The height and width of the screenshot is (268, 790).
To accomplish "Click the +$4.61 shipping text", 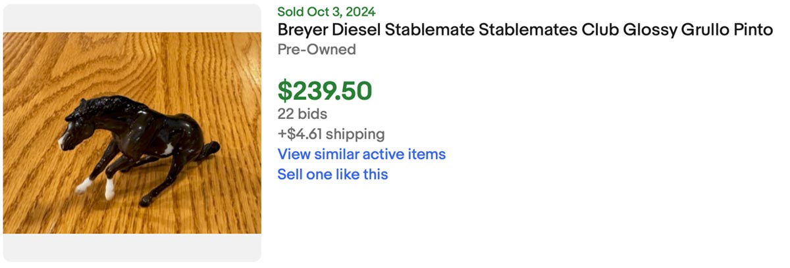I will [330, 134].
